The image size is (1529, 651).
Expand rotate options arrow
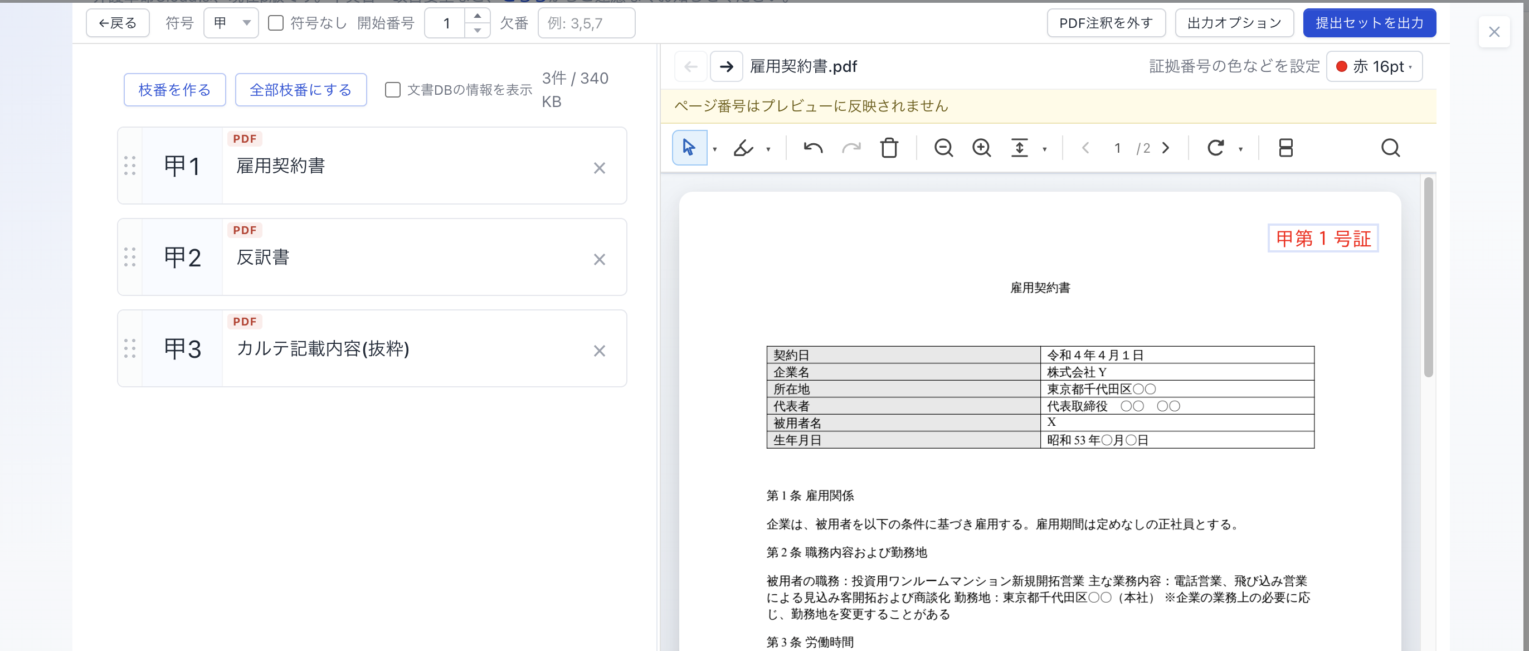(x=1240, y=149)
